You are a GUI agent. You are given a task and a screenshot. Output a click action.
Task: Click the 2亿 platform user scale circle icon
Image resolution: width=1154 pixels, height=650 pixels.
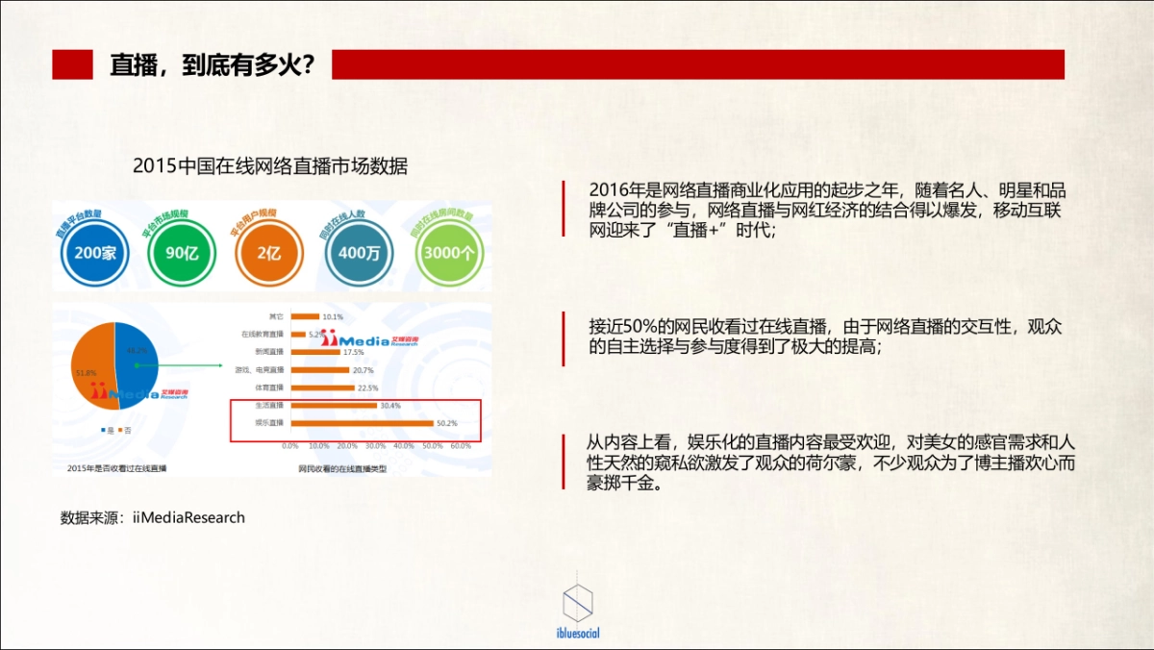[x=267, y=252]
